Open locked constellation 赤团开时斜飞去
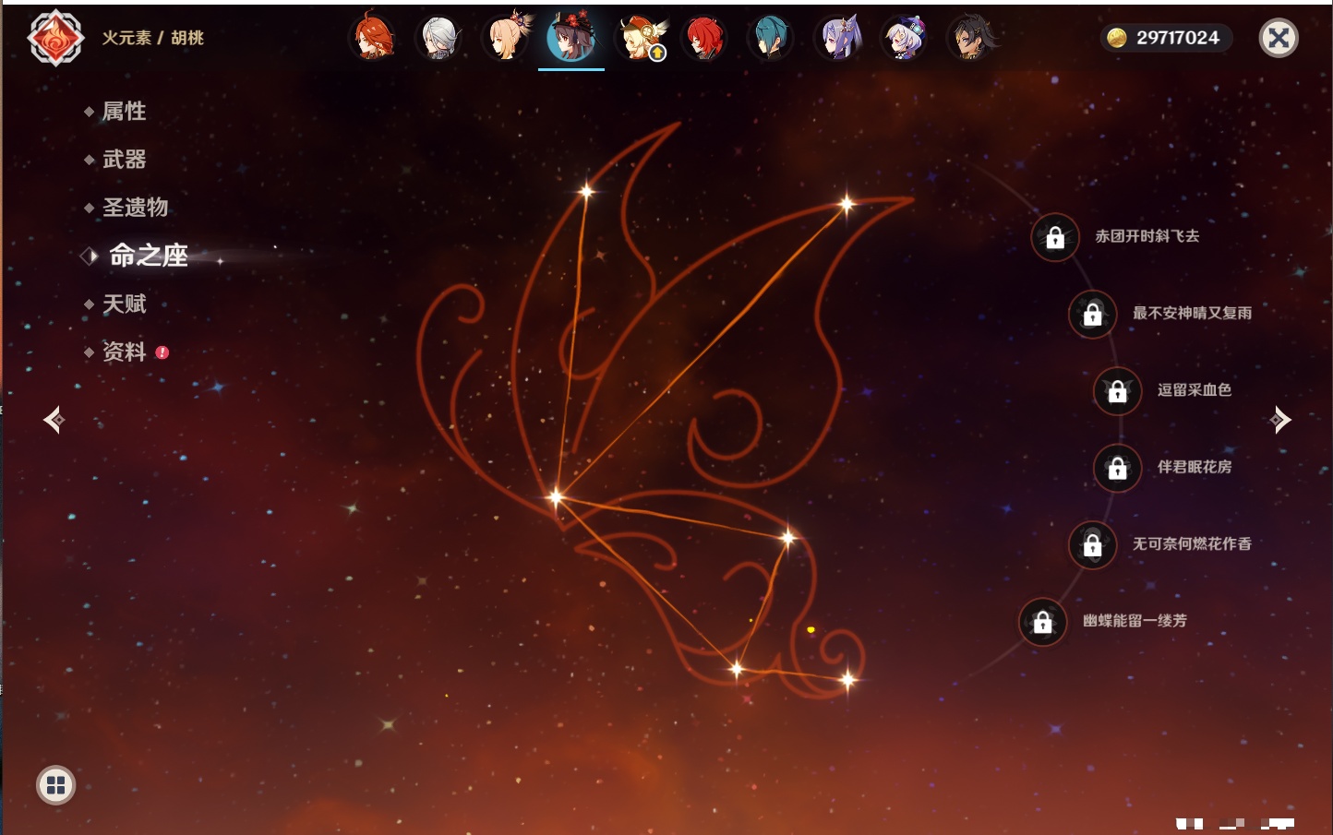Viewport: 1333px width, 835px height. tap(1055, 238)
